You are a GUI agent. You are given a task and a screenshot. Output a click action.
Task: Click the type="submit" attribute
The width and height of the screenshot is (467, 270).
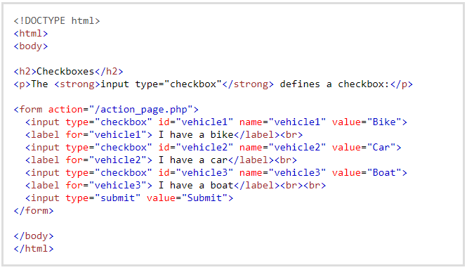pos(103,198)
